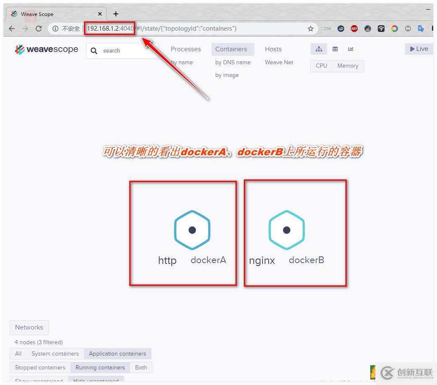Click the dockerB host label

pos(306,260)
